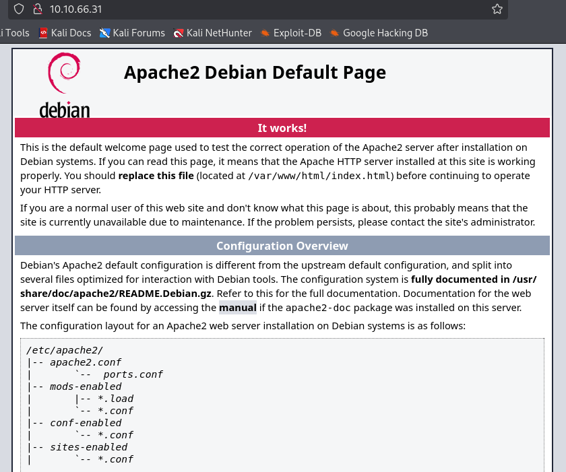
Task: Click the tracking protection shield icon
Action: pos(19,9)
